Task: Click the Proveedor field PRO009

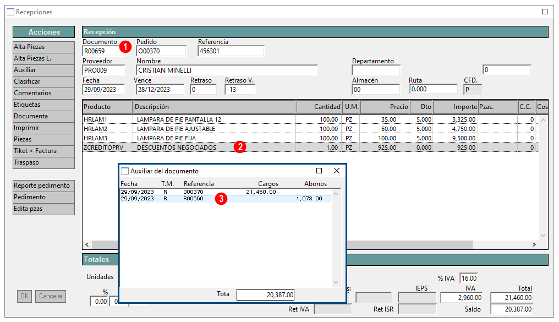Action: coord(103,70)
